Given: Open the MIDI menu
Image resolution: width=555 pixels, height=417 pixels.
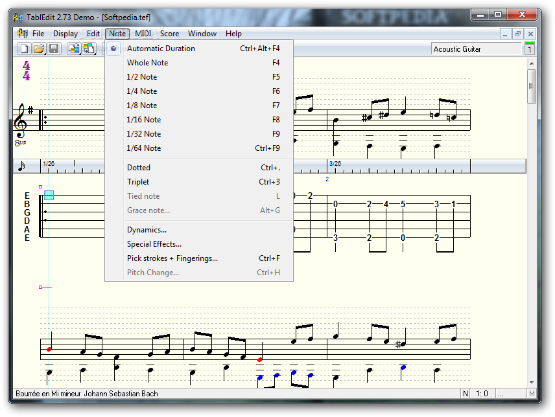Looking at the screenshot, I should 143,34.
